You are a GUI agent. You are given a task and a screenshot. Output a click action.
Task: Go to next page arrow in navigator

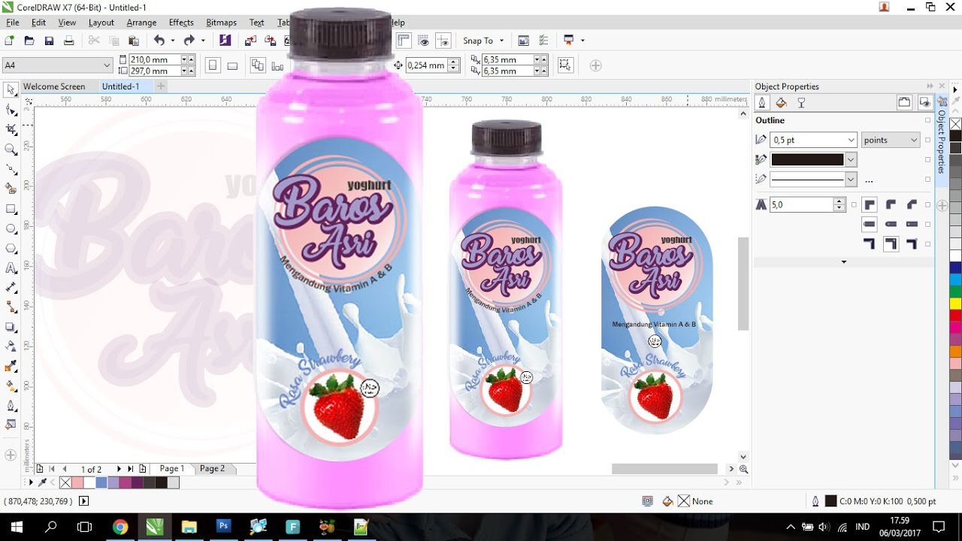click(x=119, y=469)
